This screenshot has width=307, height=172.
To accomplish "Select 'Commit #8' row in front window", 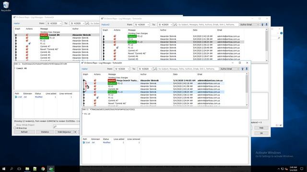I will tap(153, 89).
